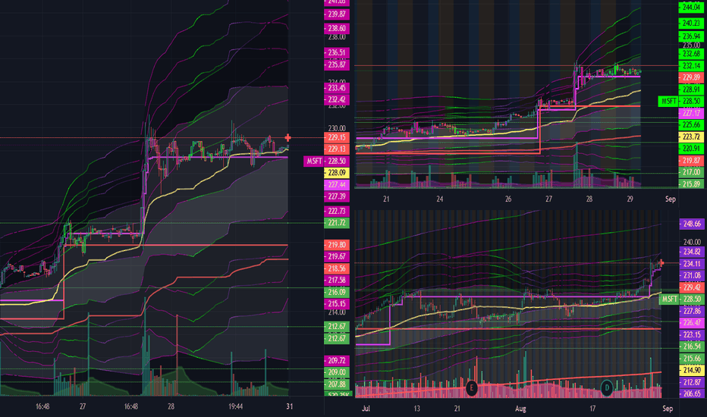
Task: Select the yellow 228.09 price label
Action: [336, 173]
